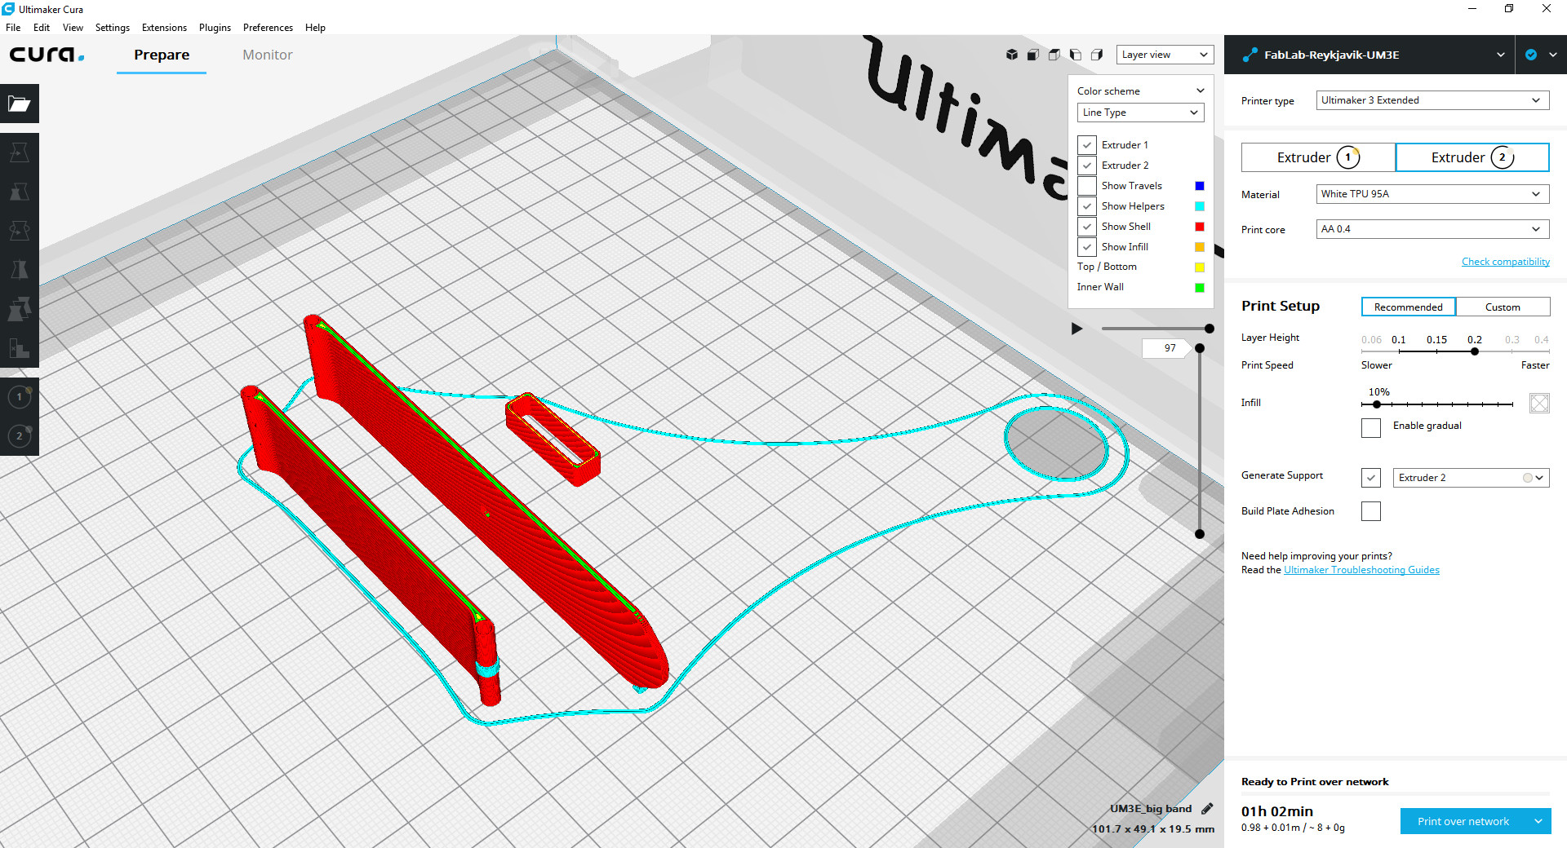This screenshot has height=848, width=1567.
Task: Select the Rotate tool in left toolbar
Action: 20,231
